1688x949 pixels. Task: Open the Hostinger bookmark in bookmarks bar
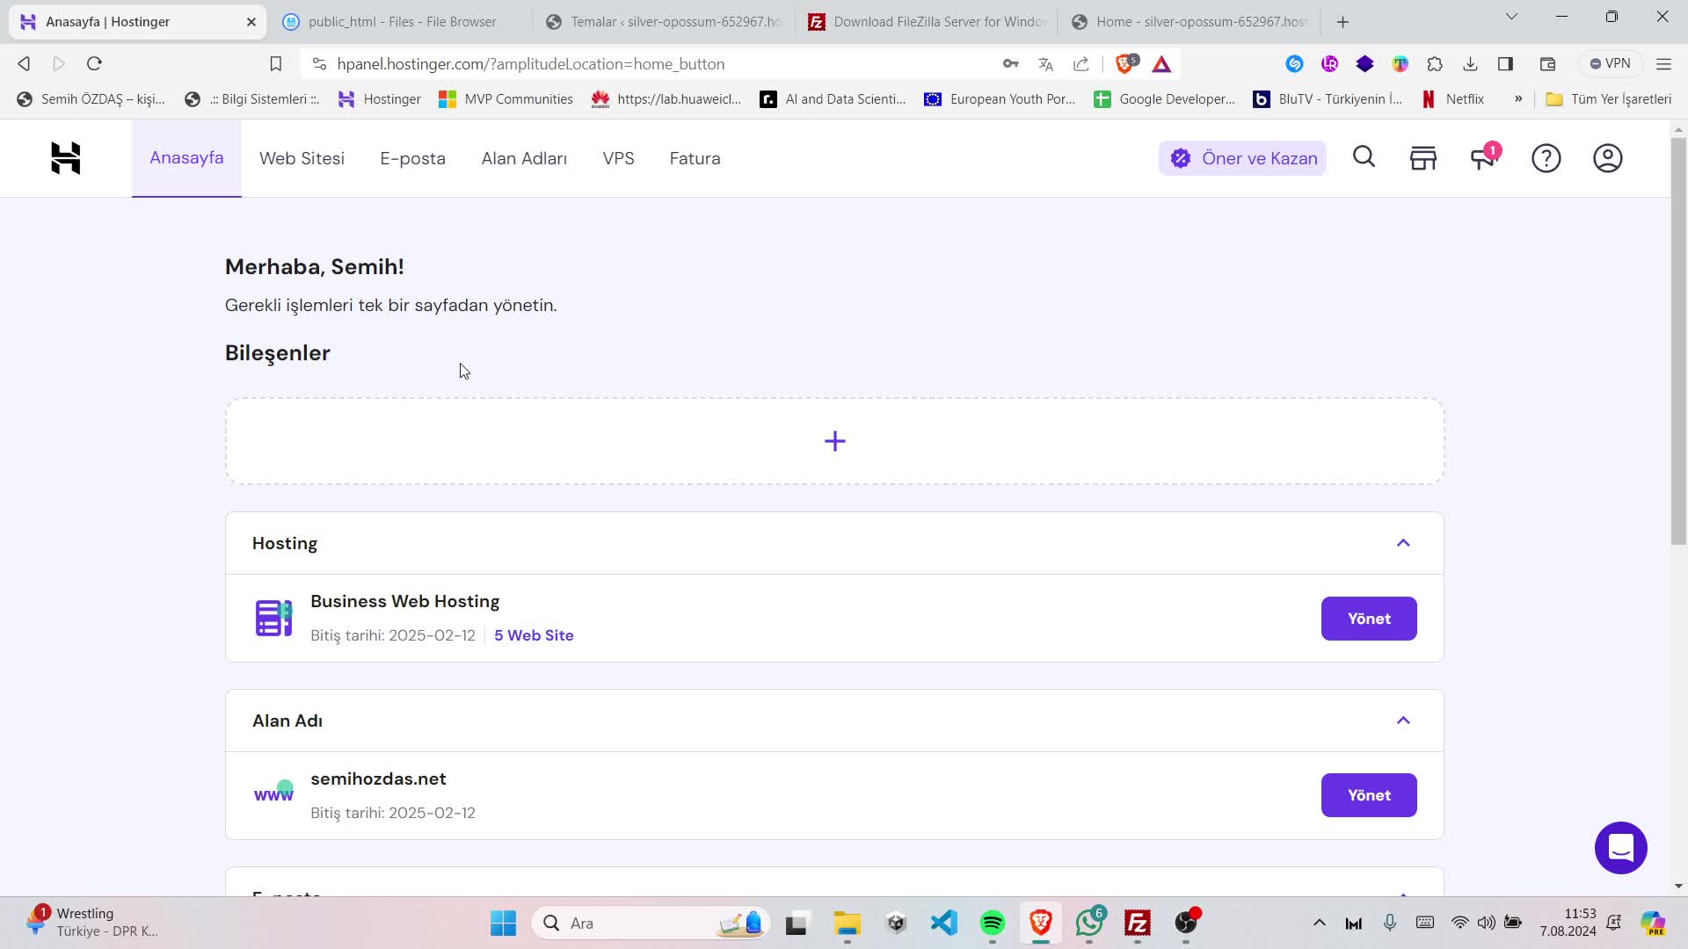coord(380,98)
